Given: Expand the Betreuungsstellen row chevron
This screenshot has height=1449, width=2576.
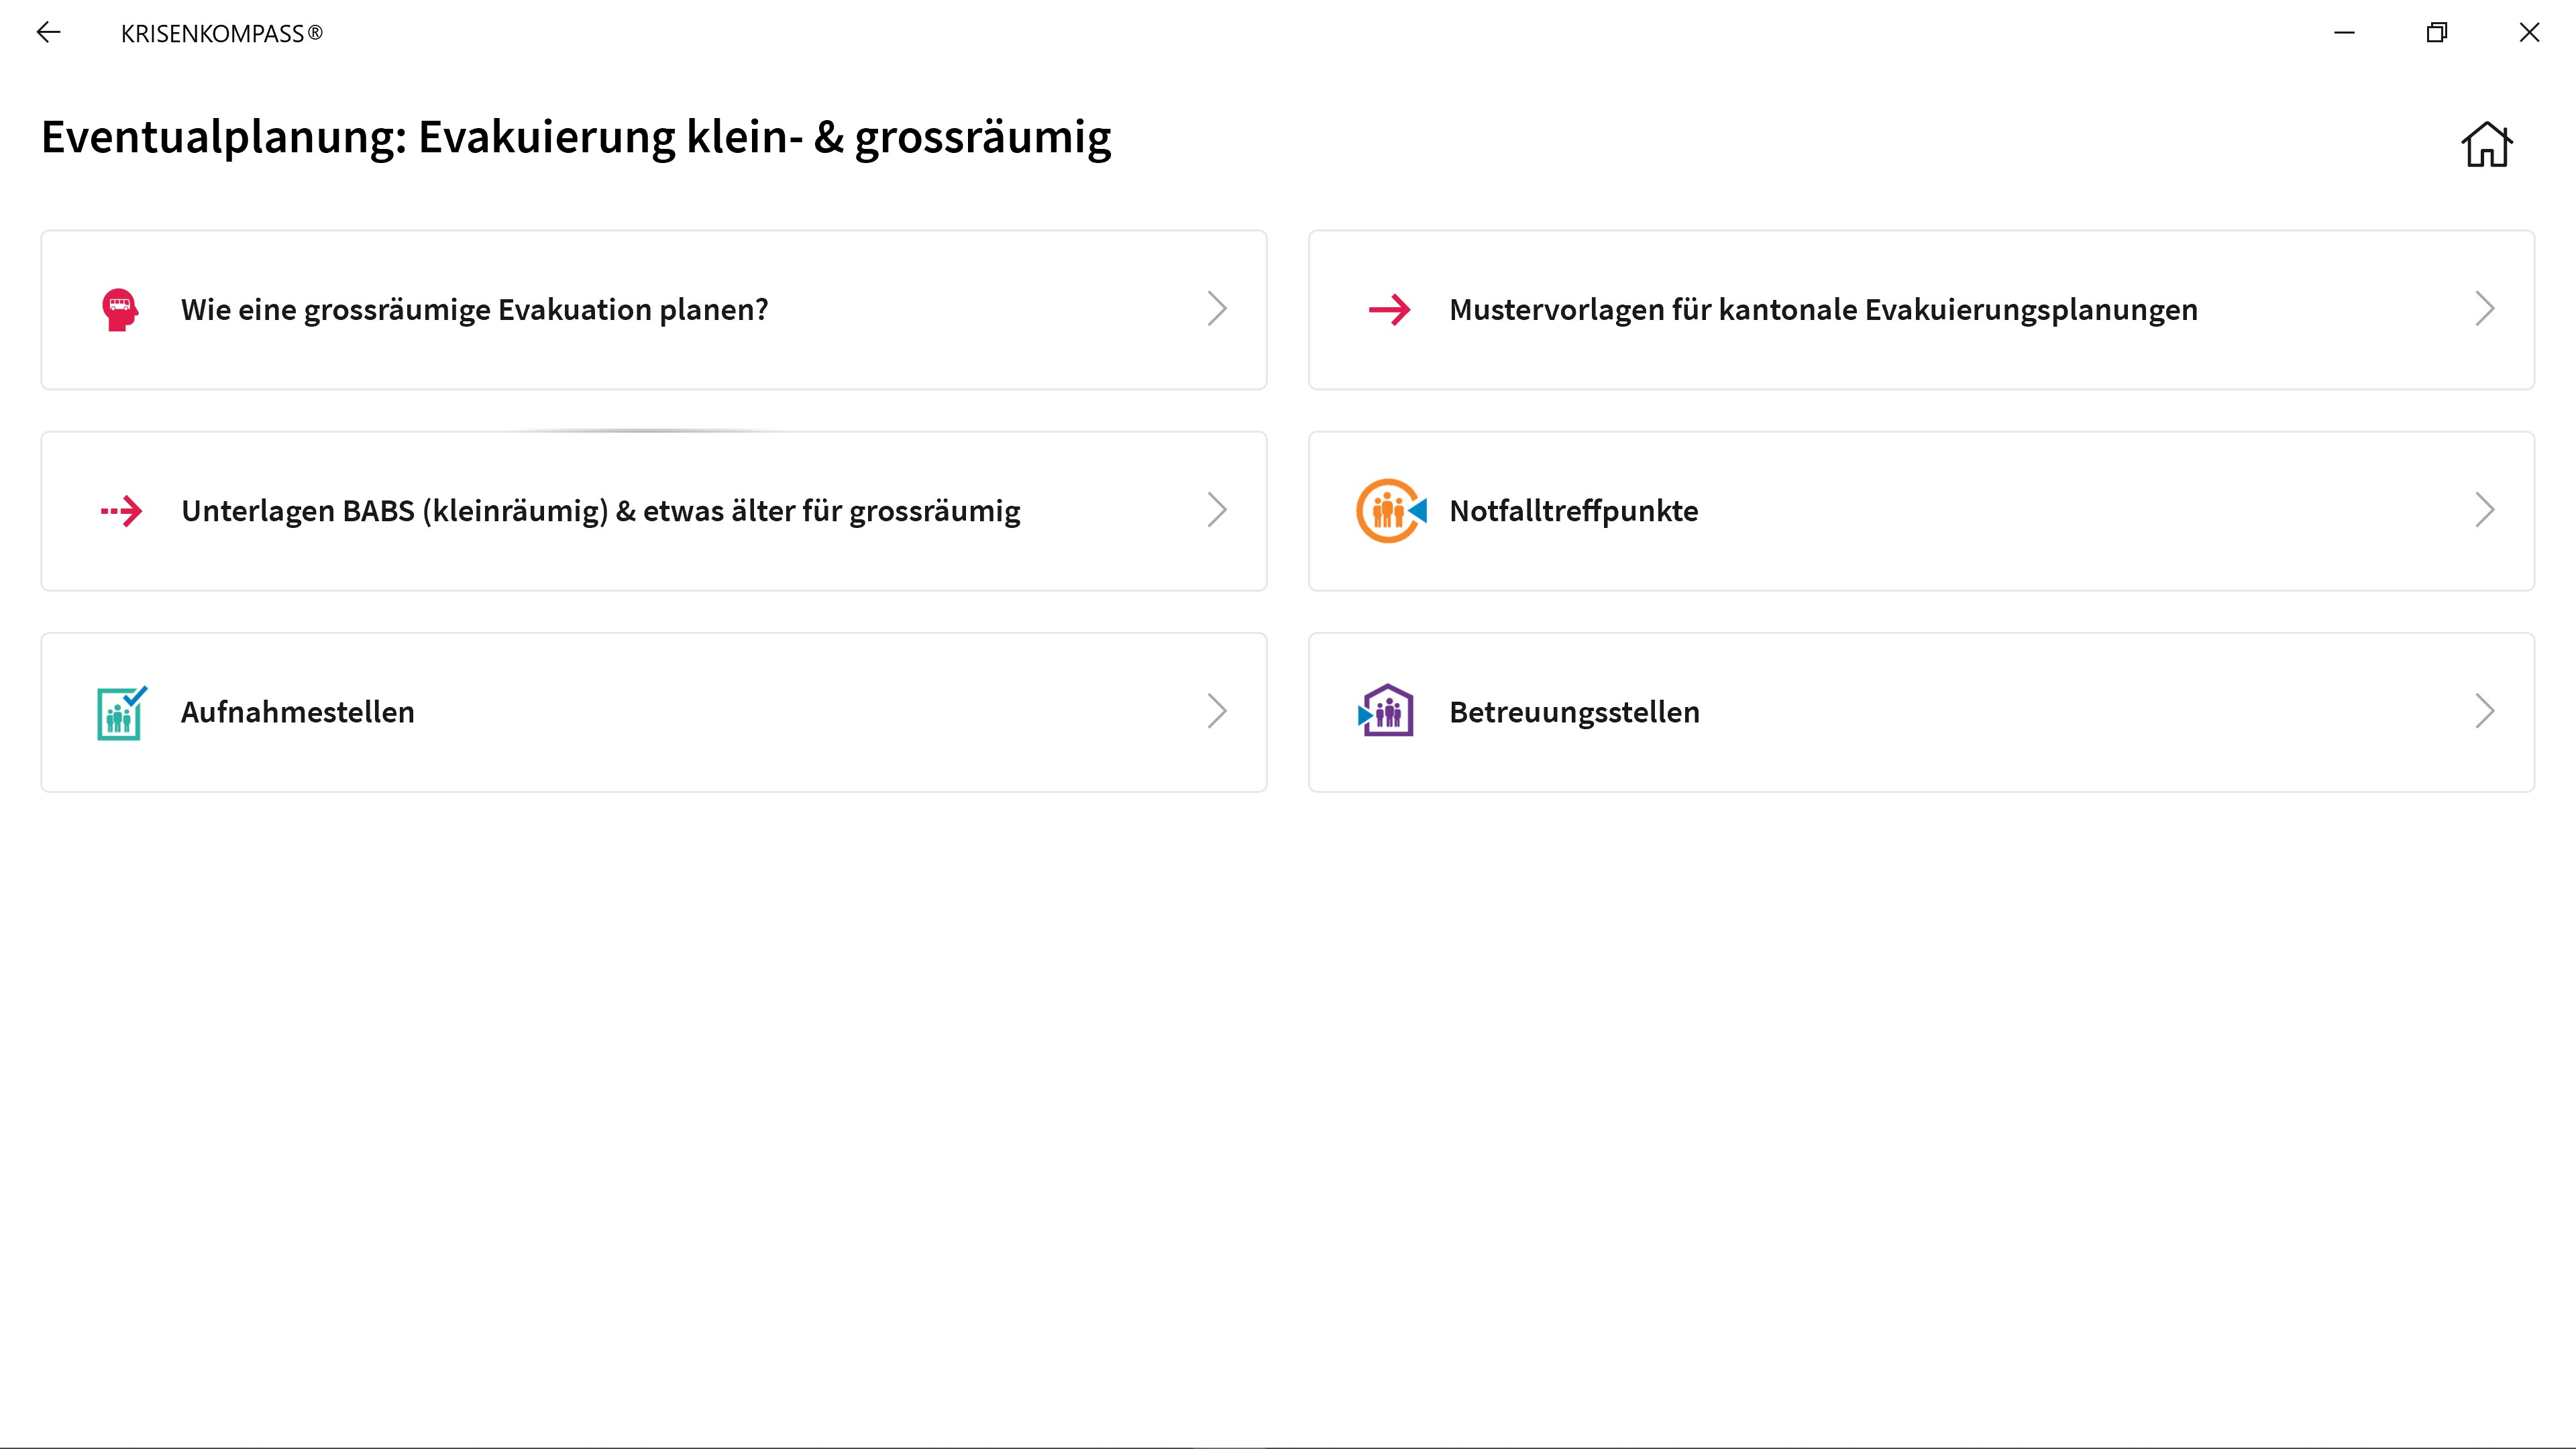Looking at the screenshot, I should point(2484,711).
